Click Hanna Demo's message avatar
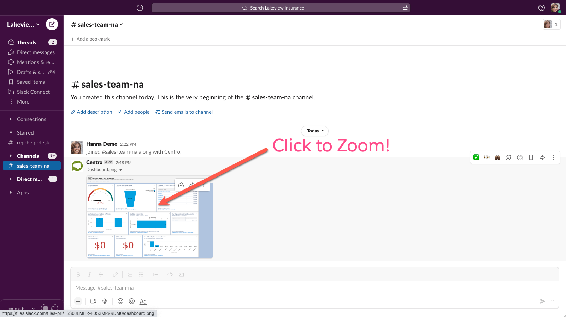The image size is (566, 317). point(77,148)
